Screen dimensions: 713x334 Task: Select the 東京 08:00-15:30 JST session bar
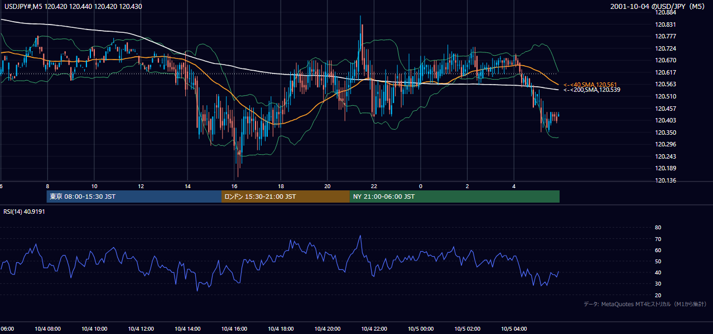click(134, 197)
